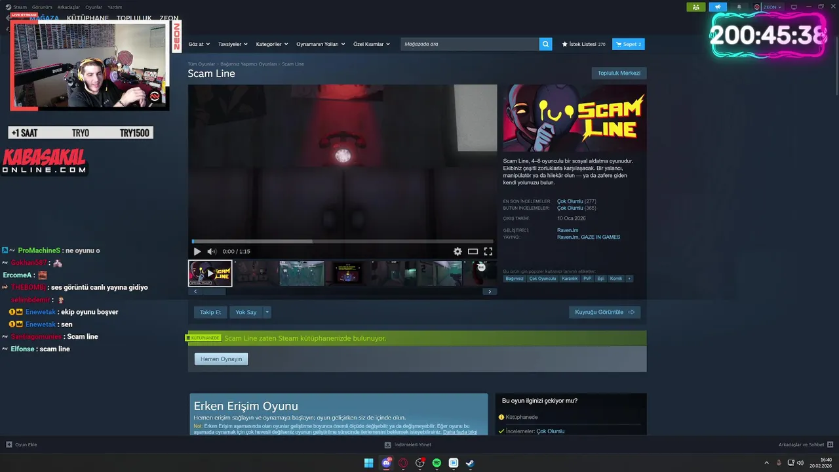Open the video player settings gear

tap(458, 251)
